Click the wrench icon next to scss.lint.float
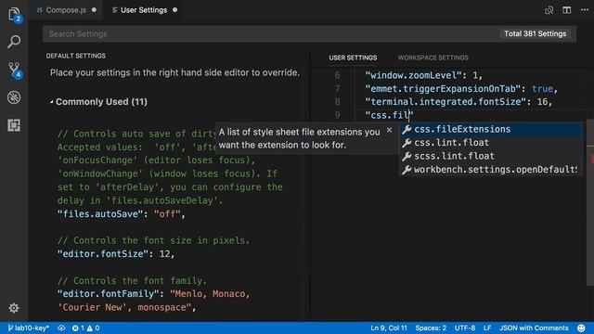 pos(407,156)
